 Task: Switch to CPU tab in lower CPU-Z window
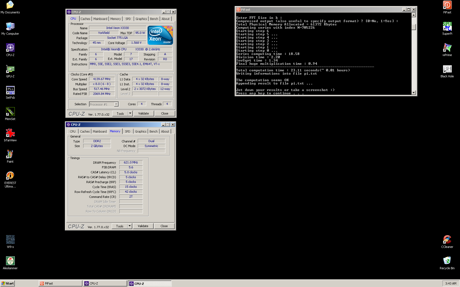pos(73,131)
